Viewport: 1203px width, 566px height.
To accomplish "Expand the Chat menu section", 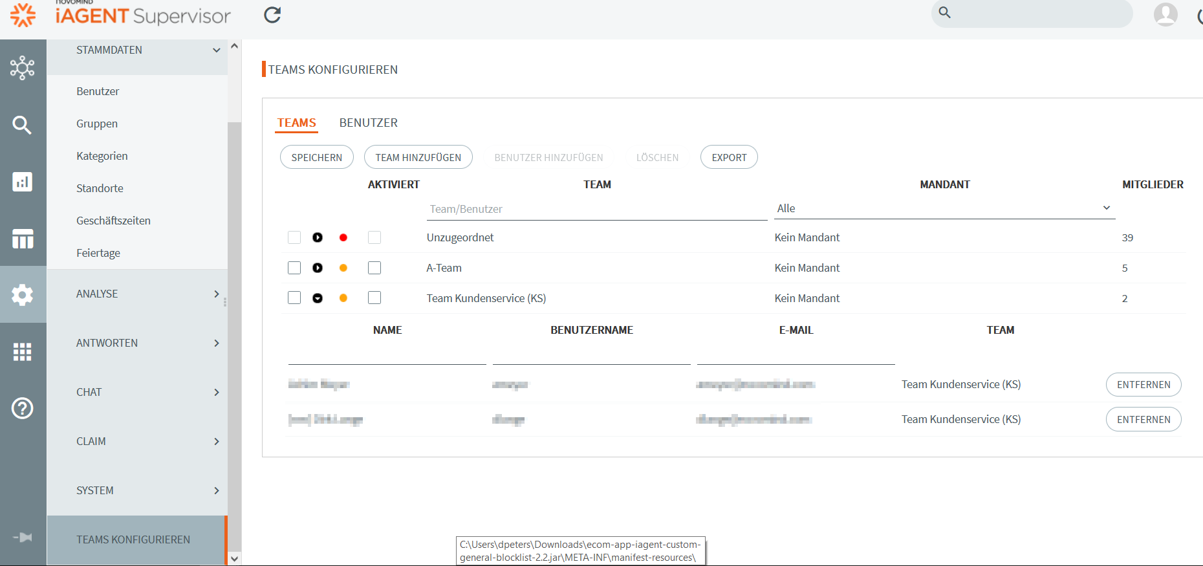I will coord(137,392).
